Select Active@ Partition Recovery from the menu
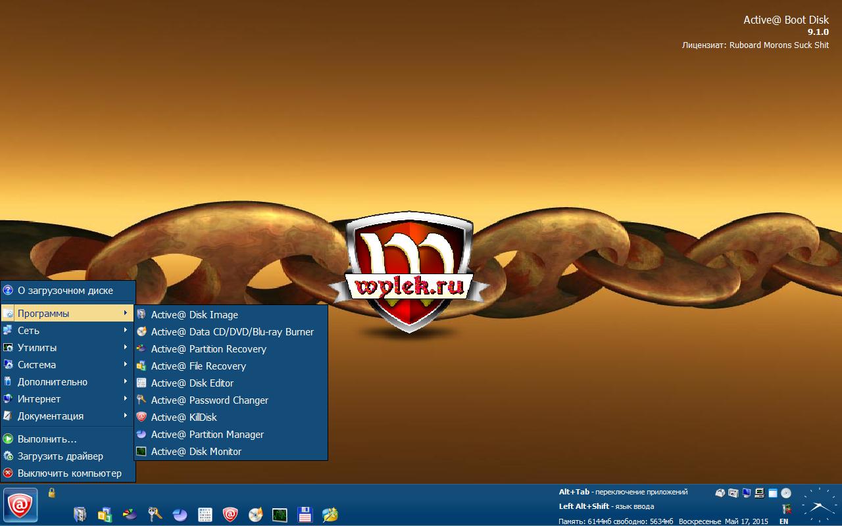The height and width of the screenshot is (526, 842). pyautogui.click(x=209, y=349)
